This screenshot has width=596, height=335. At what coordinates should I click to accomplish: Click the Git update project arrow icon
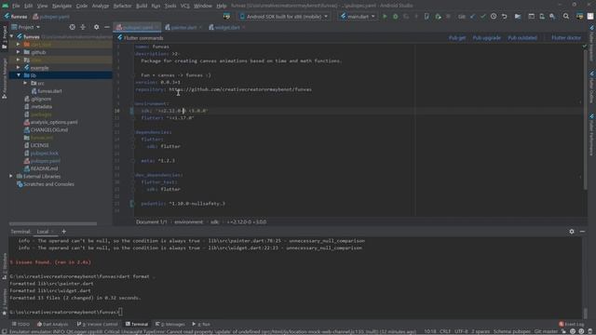[472, 17]
